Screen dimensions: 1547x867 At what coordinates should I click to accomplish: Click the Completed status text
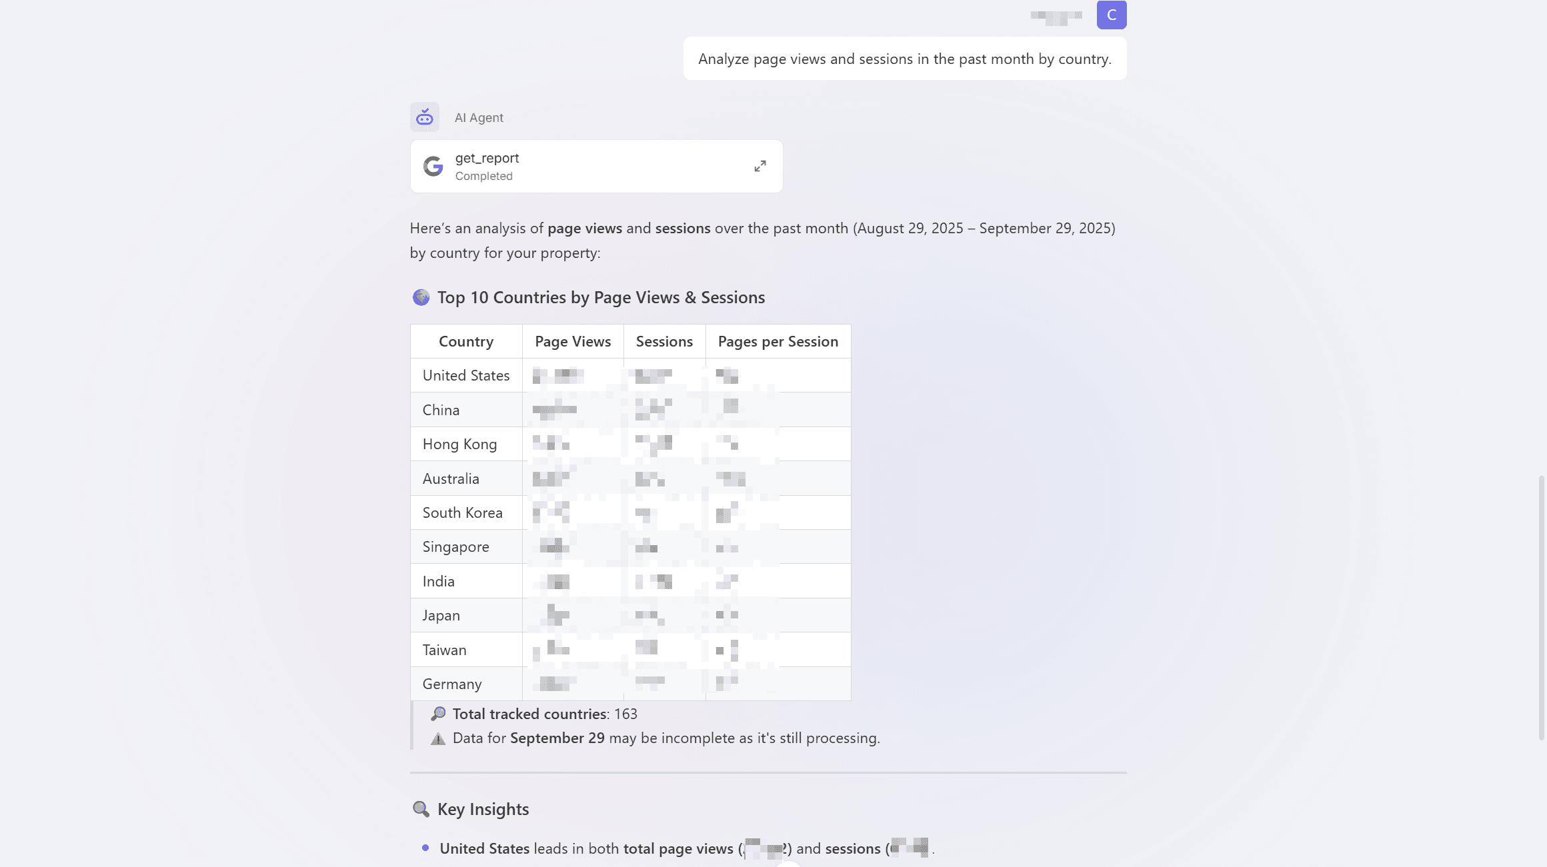click(483, 175)
